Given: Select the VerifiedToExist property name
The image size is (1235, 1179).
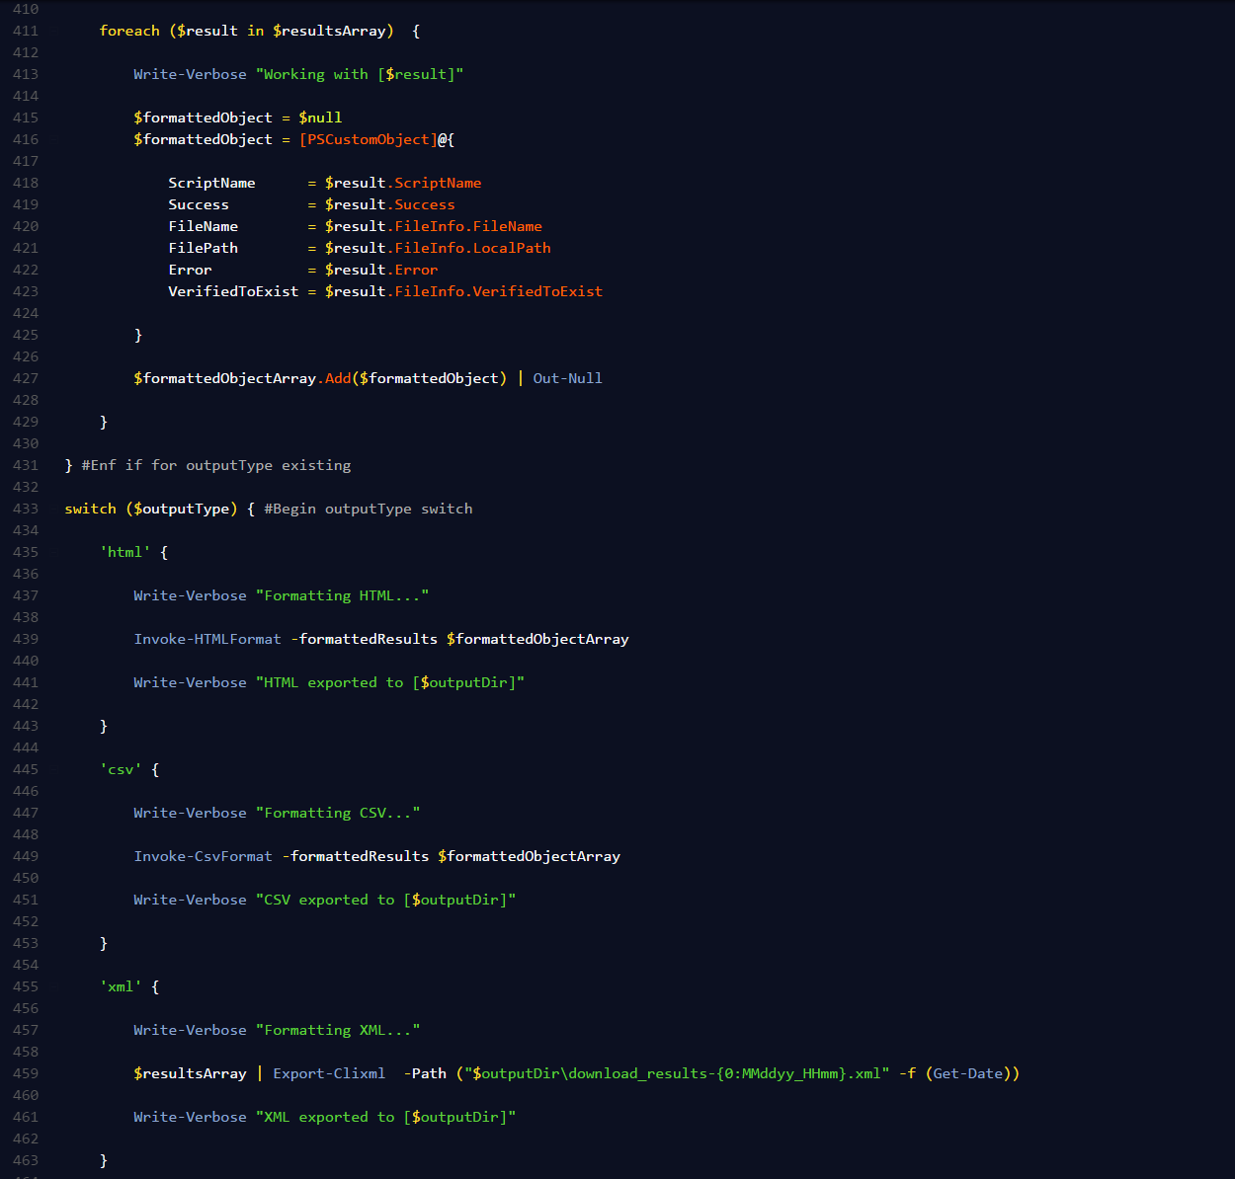Looking at the screenshot, I should tap(233, 291).
